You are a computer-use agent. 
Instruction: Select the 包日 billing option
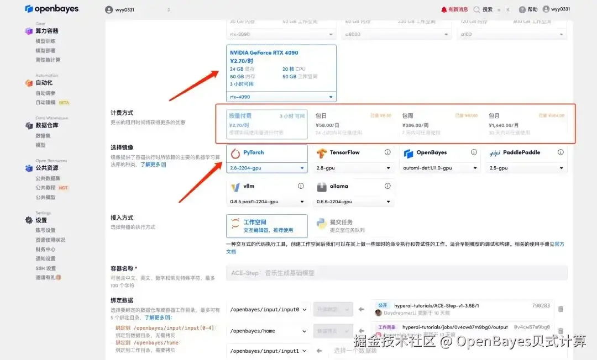coord(353,124)
